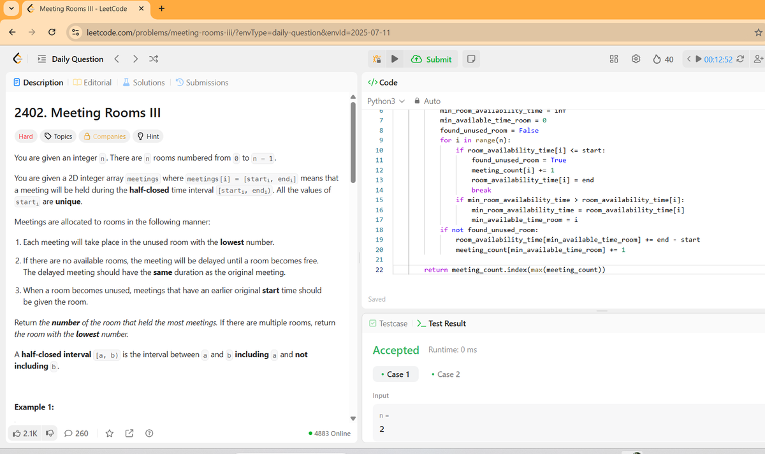This screenshot has width=765, height=454.
Task: Click the 'Runtime: 0 ms' text
Action: tap(453, 349)
